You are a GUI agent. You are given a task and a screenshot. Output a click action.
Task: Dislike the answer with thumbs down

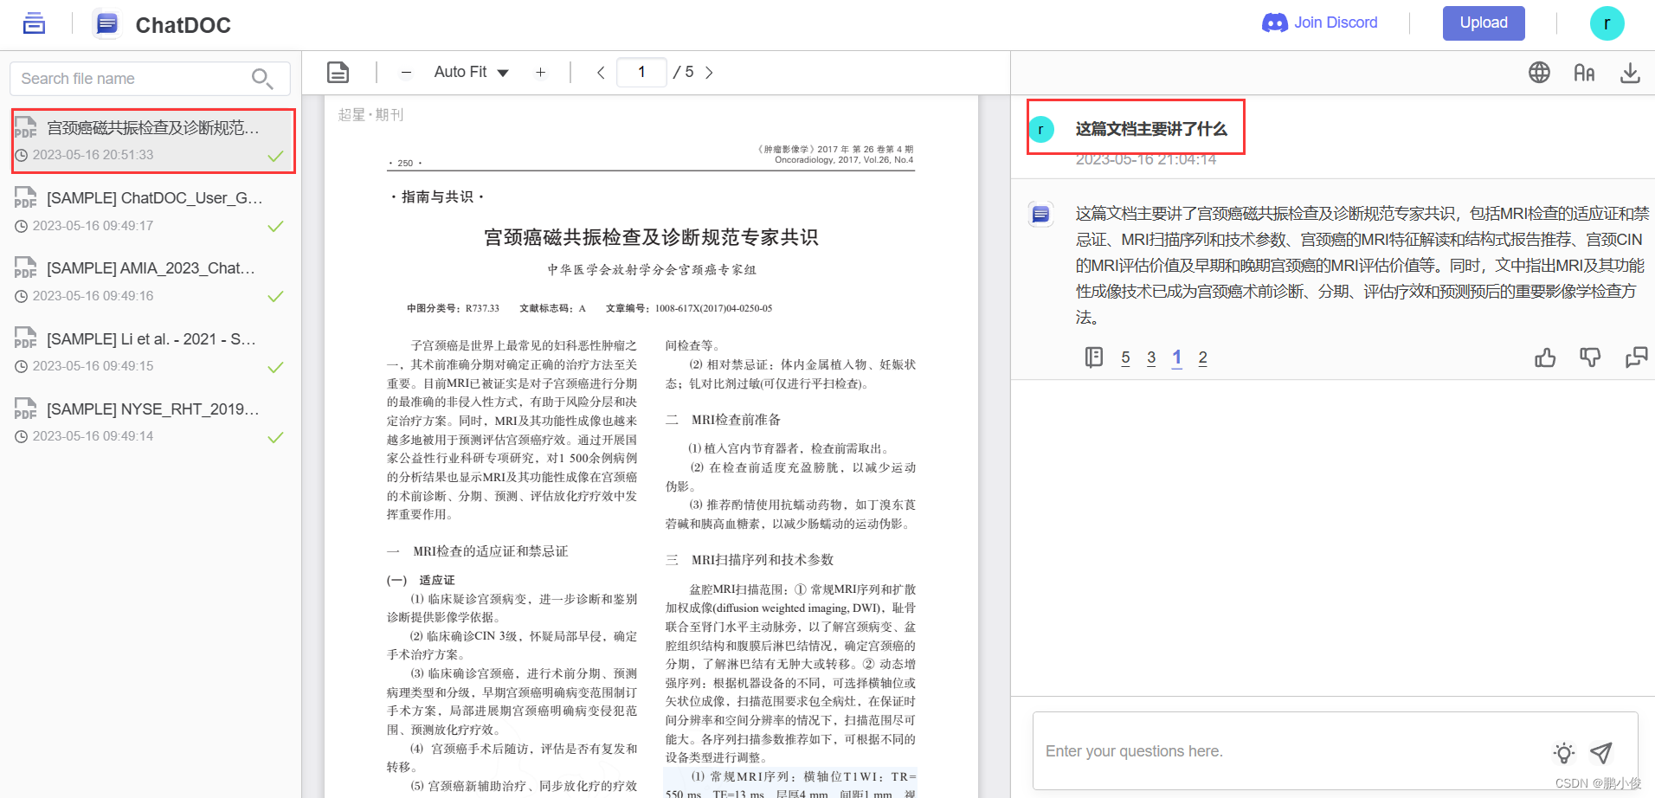tap(1590, 357)
